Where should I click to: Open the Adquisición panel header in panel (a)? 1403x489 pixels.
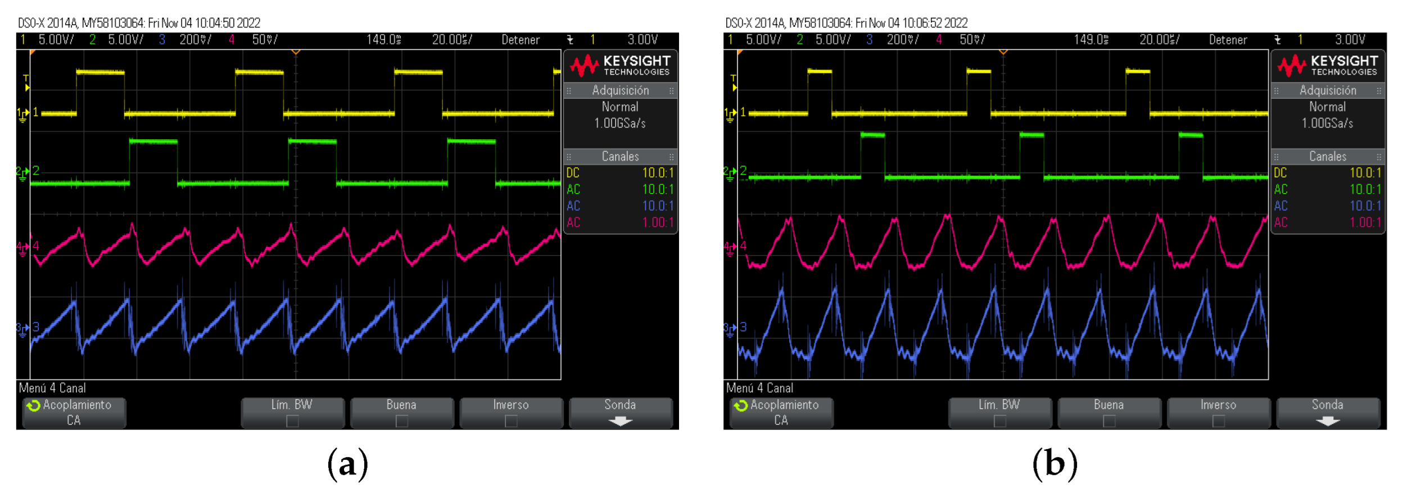click(x=620, y=90)
